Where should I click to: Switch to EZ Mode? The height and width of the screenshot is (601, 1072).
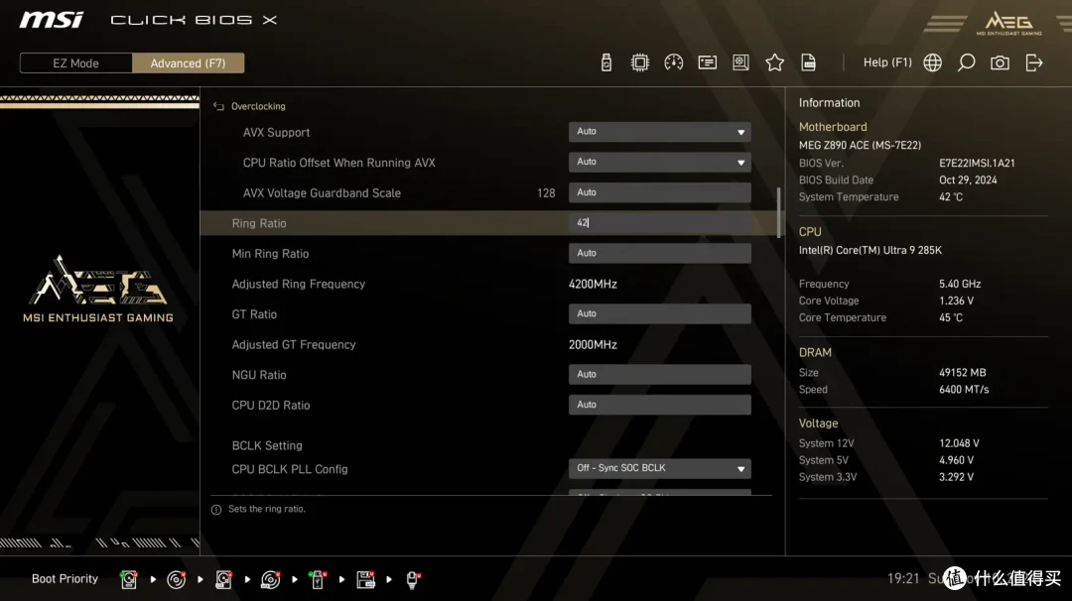pos(75,62)
